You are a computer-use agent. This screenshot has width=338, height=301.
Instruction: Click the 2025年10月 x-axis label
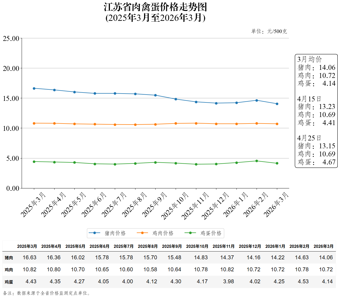click(x=175, y=206)
